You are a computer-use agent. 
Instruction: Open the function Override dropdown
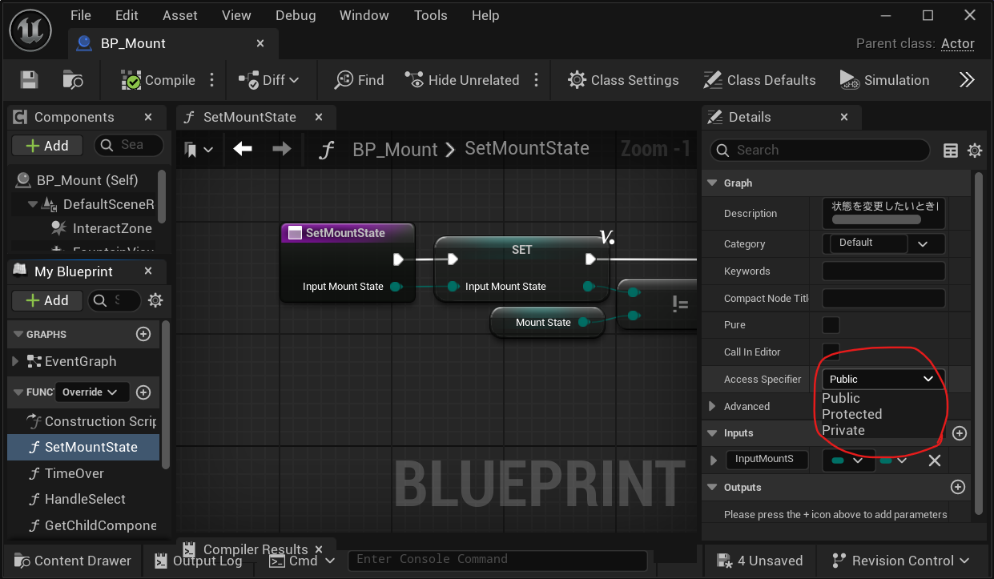[x=90, y=392]
